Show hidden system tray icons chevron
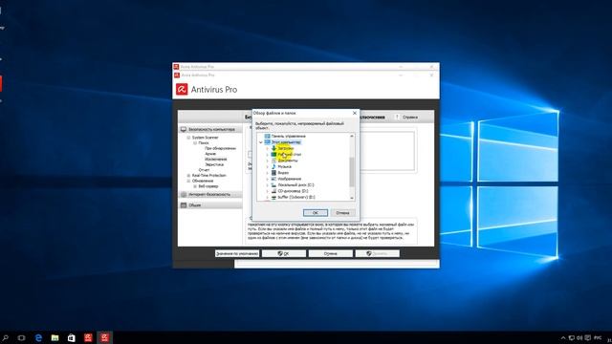 click(563, 337)
